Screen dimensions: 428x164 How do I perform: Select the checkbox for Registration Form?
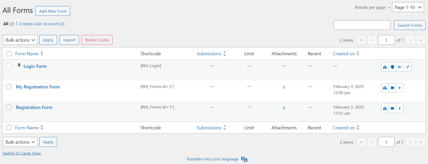pos(9,107)
